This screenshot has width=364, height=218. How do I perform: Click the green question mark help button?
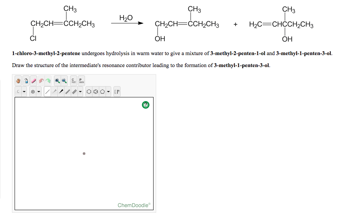pos(145,105)
